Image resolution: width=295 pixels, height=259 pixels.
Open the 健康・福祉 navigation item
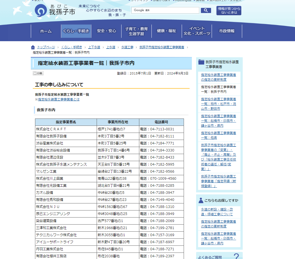(x=166, y=31)
